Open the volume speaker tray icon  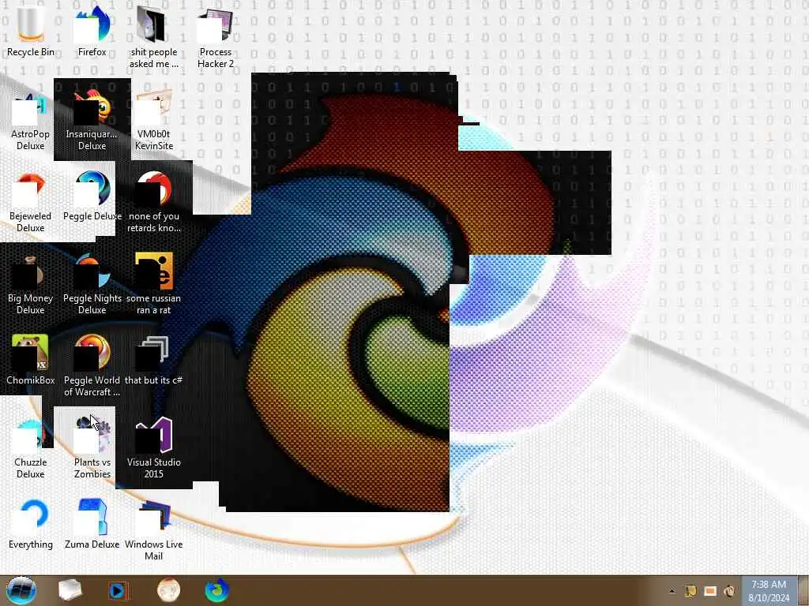730,591
